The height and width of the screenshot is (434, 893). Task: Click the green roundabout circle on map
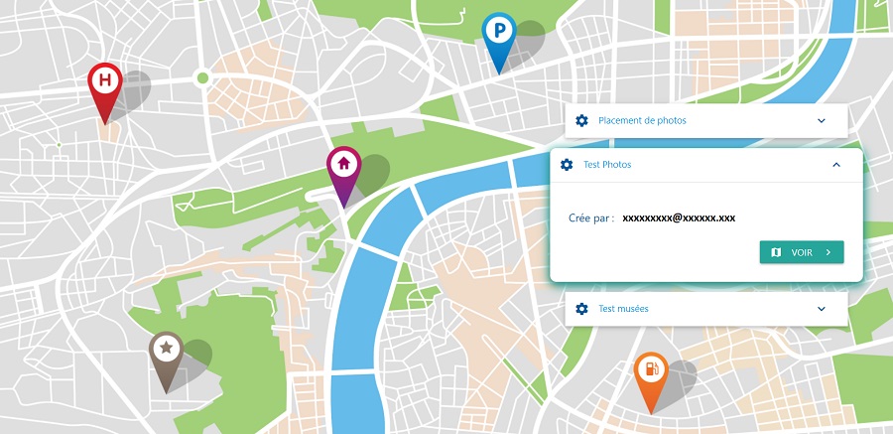click(x=201, y=77)
